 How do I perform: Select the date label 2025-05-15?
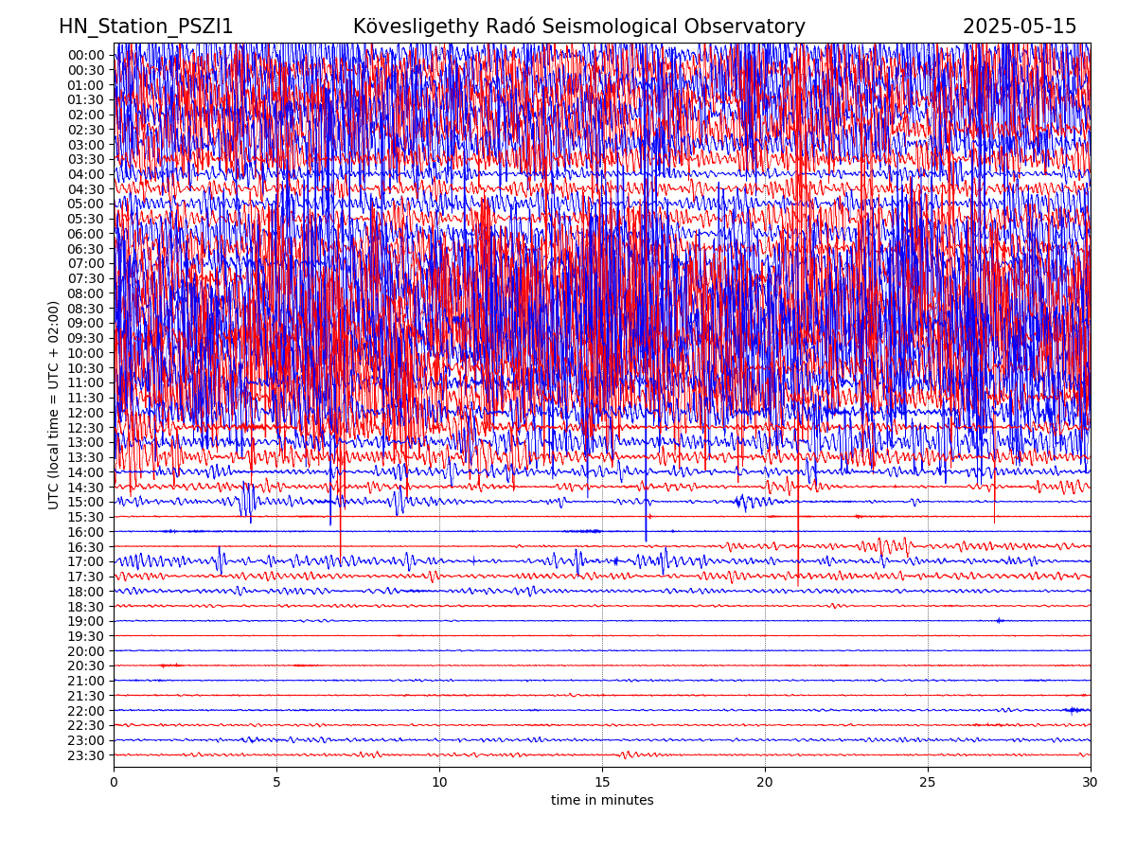point(1020,27)
